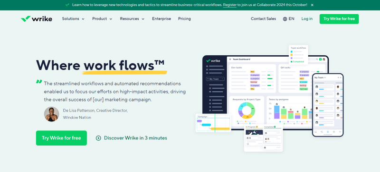Click the QA tasks panel in dashboard
This screenshot has height=172, width=380.
[302, 78]
